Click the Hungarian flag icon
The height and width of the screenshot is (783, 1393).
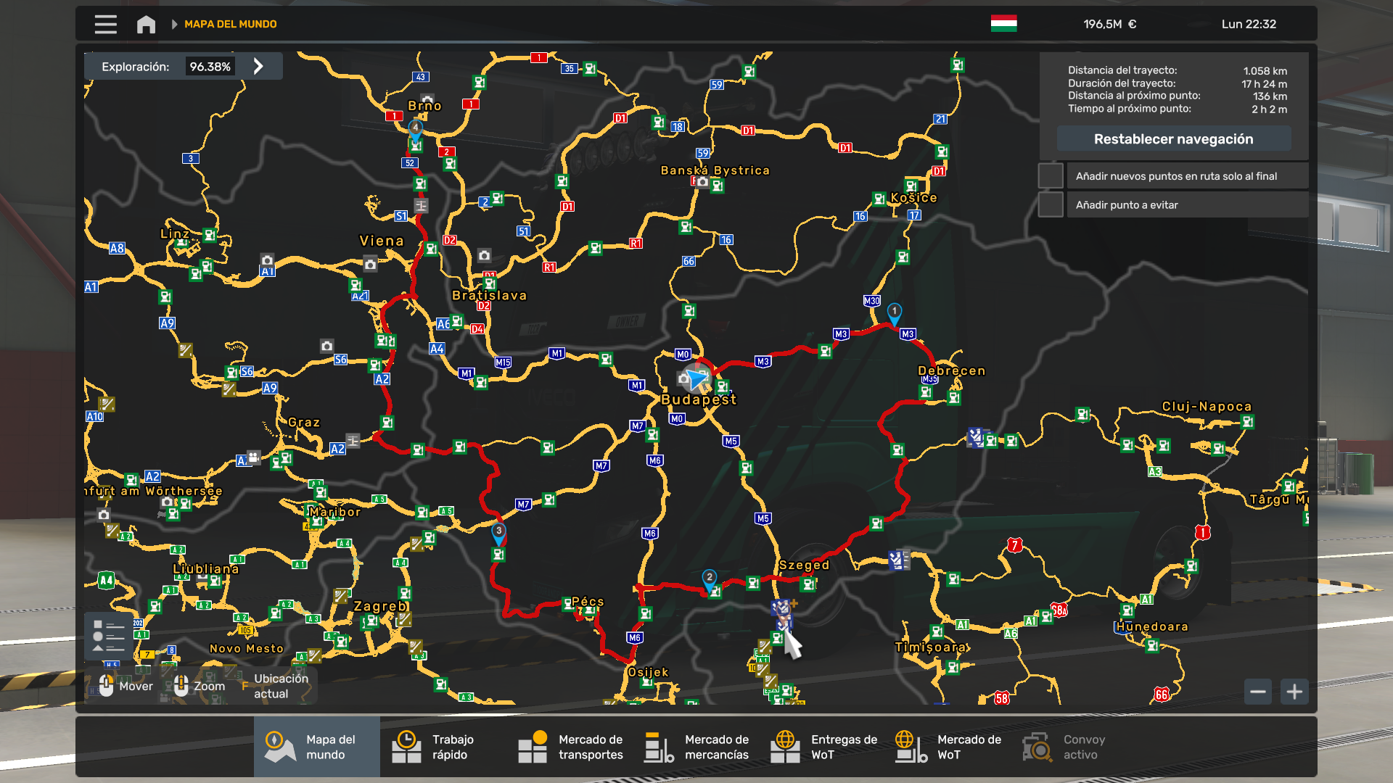pos(1003,24)
